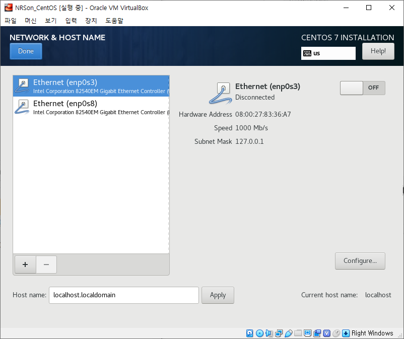Screen dimensions: 404x339
Task: Click the speed value 1000 Mb/s
Action: [x=251, y=128]
